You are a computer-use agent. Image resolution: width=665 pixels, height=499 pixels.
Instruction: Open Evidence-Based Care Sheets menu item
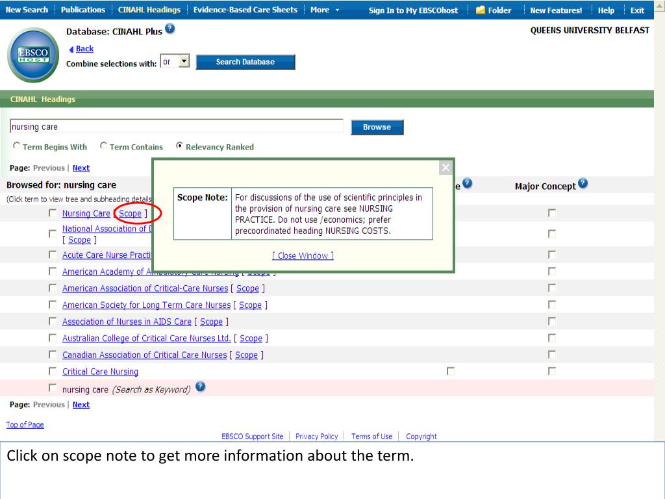tap(245, 10)
